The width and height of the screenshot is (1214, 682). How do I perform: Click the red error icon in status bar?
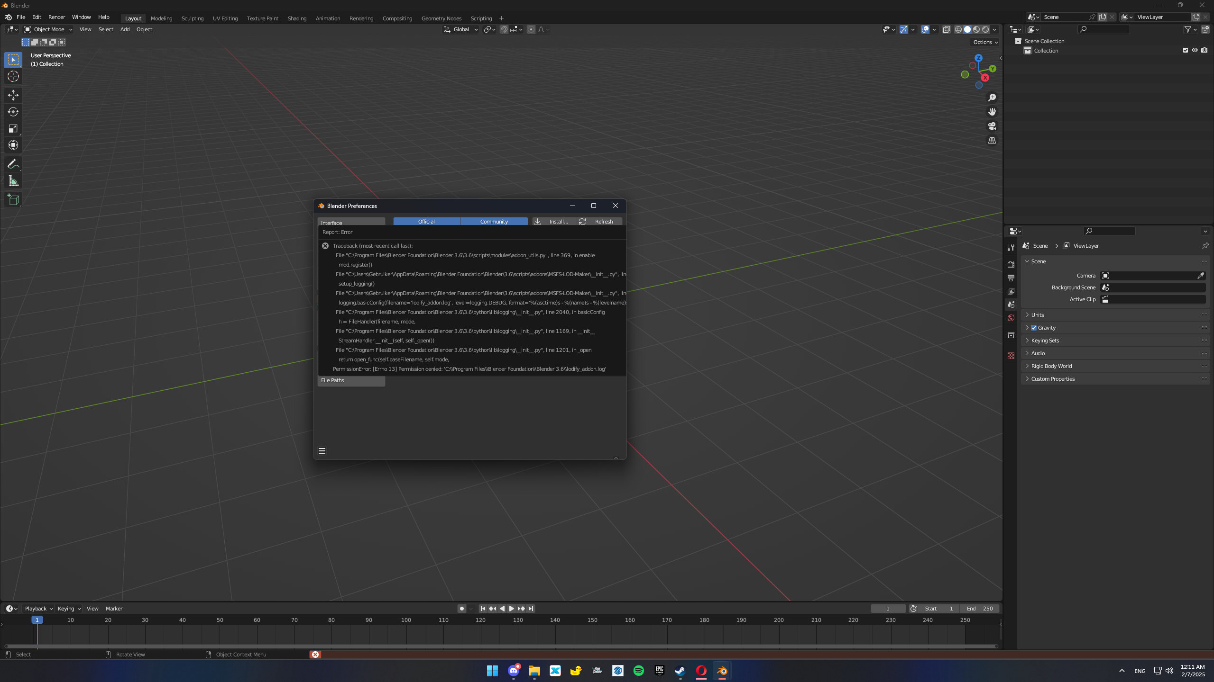[x=315, y=655]
